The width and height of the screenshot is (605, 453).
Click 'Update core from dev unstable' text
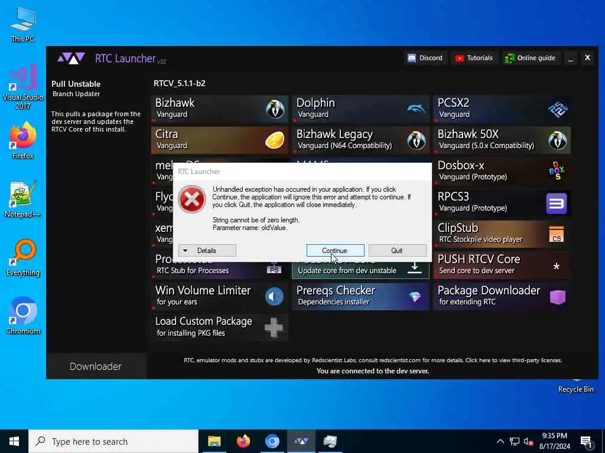(347, 270)
